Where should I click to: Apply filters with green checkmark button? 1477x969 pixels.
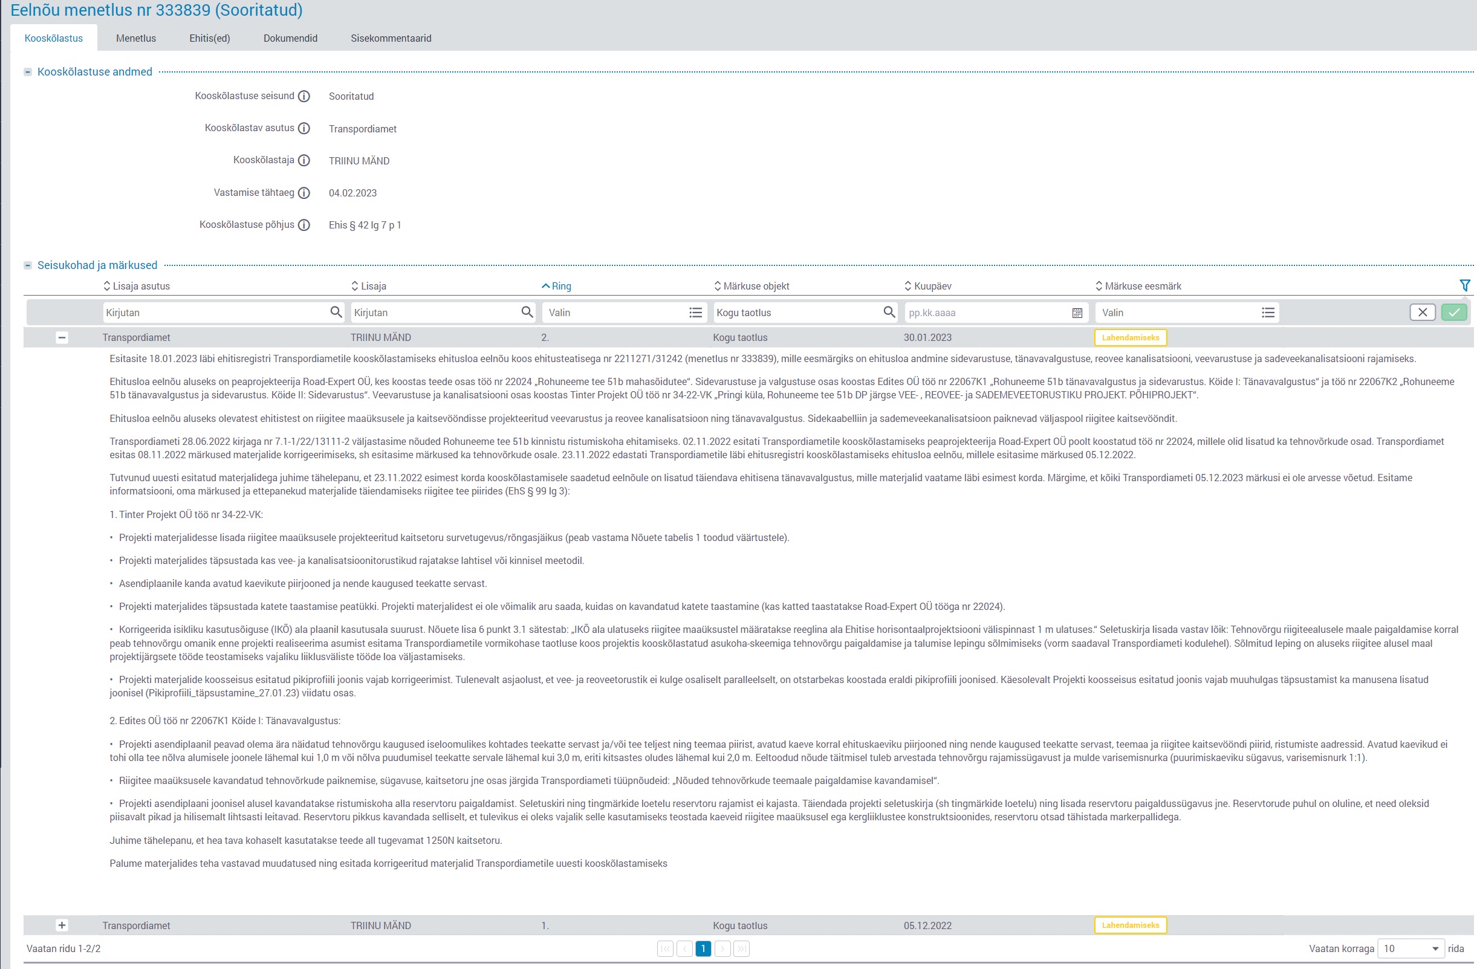click(x=1454, y=313)
